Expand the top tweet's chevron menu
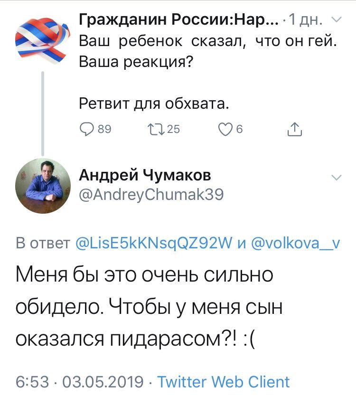Screen dimensions: 356x406 click(336, 20)
